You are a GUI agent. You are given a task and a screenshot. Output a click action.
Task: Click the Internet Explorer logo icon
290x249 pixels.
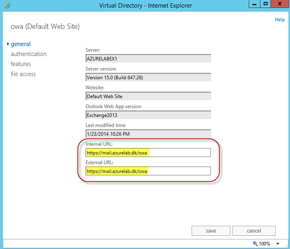[x=7, y=5]
